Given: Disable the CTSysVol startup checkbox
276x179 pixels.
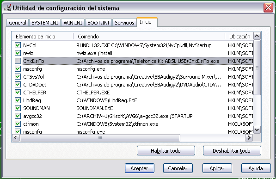Looking at the screenshot, I should pos(18,77).
